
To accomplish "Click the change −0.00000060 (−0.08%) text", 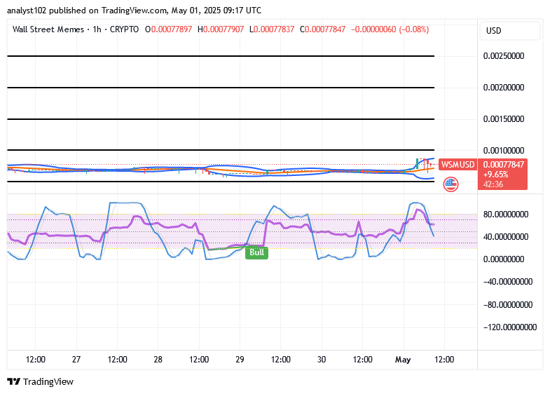I will (390, 29).
